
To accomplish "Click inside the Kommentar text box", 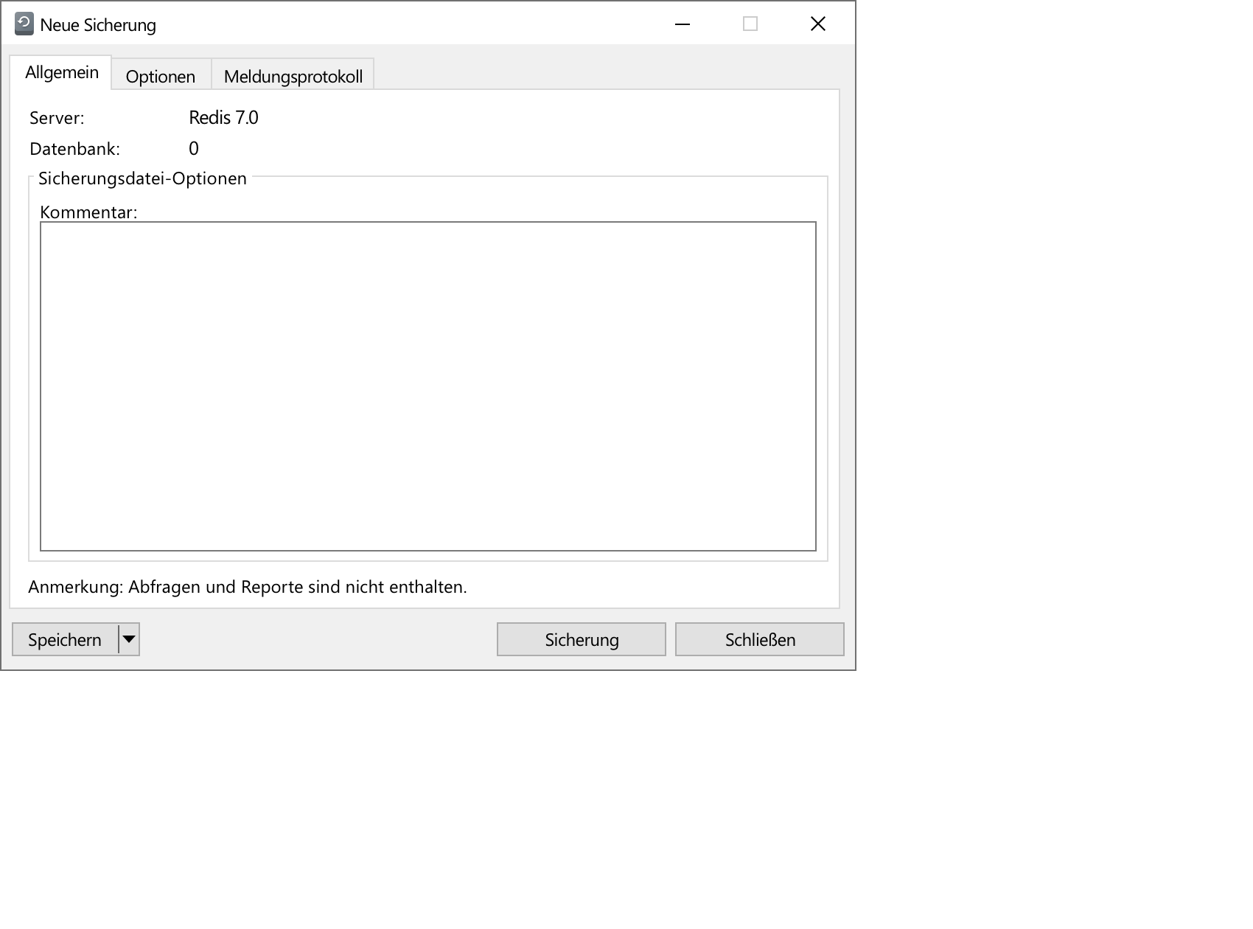I will tap(428, 386).
